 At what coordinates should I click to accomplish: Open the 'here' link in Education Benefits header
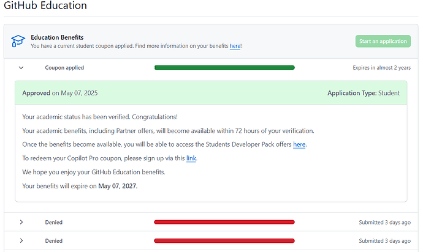click(x=235, y=46)
